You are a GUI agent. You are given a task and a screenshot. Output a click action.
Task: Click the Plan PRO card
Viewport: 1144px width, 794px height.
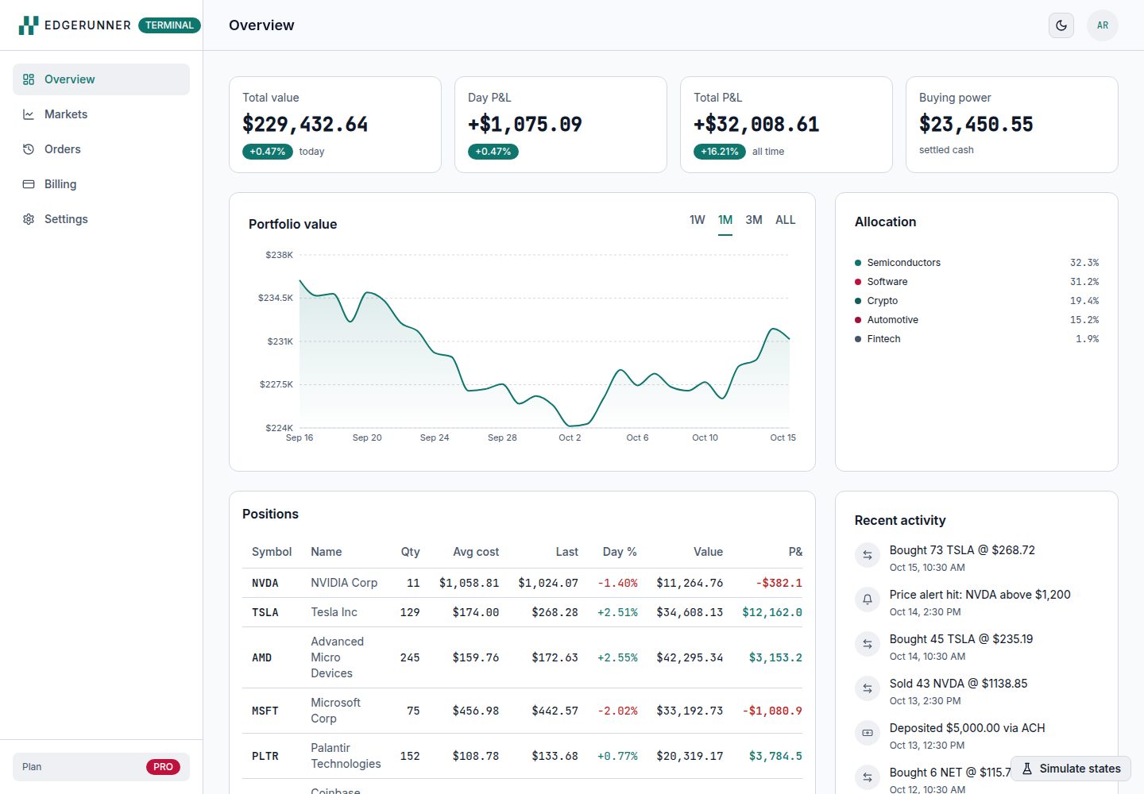pyautogui.click(x=101, y=767)
